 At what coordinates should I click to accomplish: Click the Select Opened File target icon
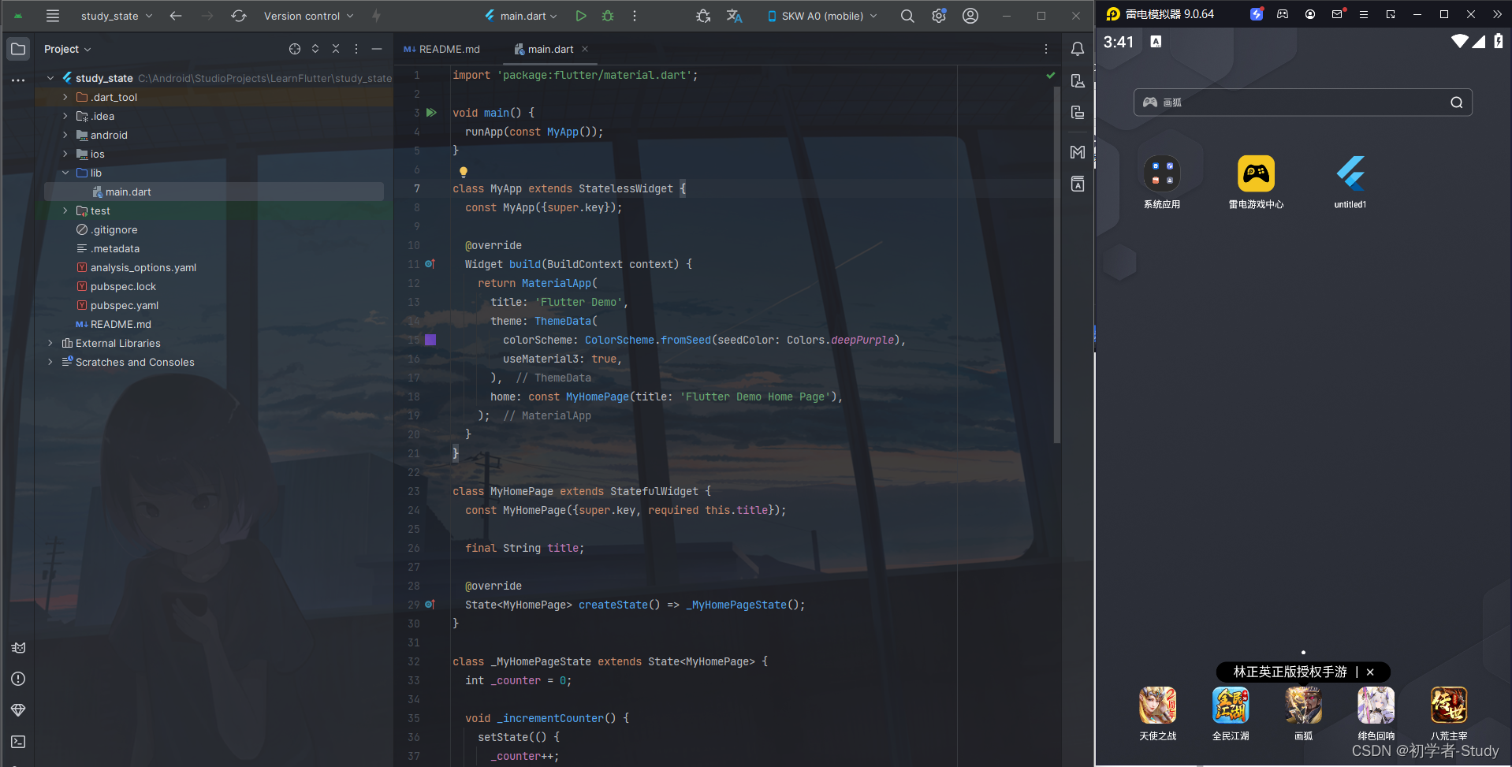295,49
